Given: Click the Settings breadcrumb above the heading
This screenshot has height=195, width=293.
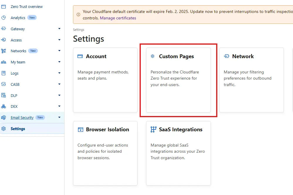Looking at the screenshot, I should click(79, 30).
